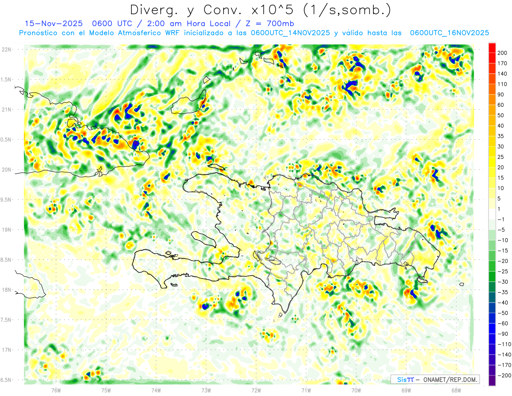
Task: Click the positive '10' color scale label
Action: point(501,188)
